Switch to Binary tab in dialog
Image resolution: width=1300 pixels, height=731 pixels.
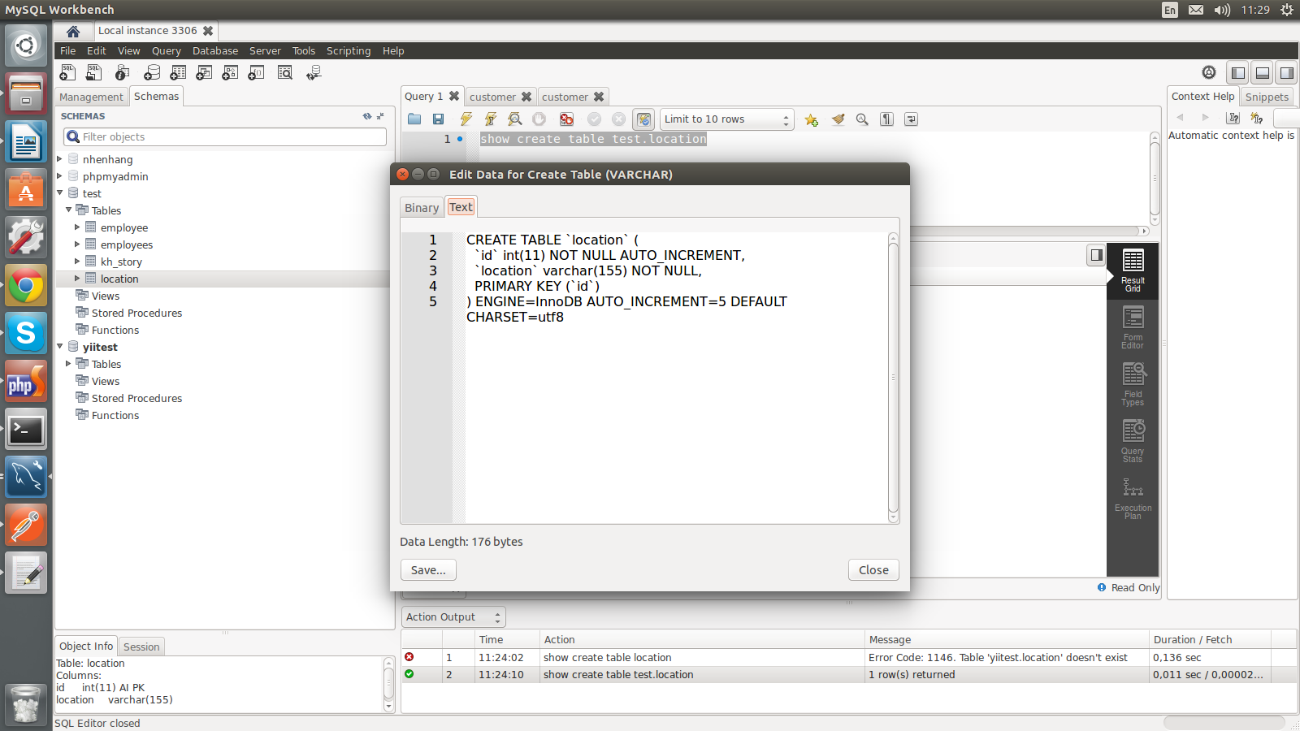[422, 208]
